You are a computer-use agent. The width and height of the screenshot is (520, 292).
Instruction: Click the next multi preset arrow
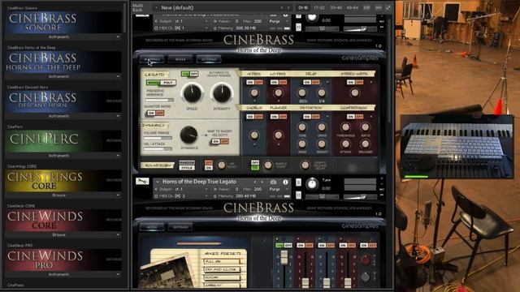[x=288, y=7]
